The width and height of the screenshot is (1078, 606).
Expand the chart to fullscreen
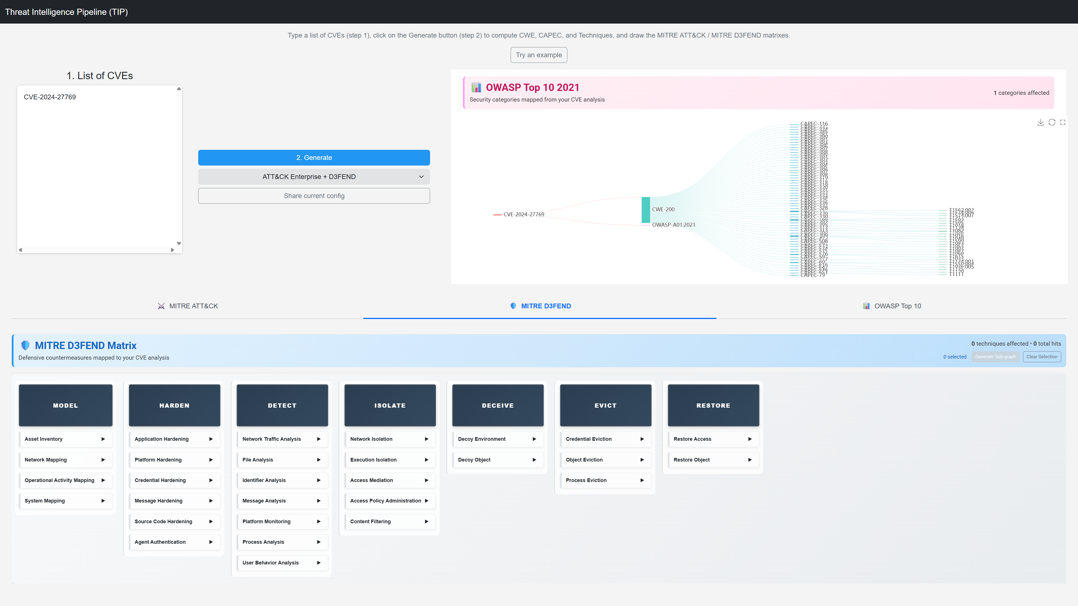coord(1063,122)
